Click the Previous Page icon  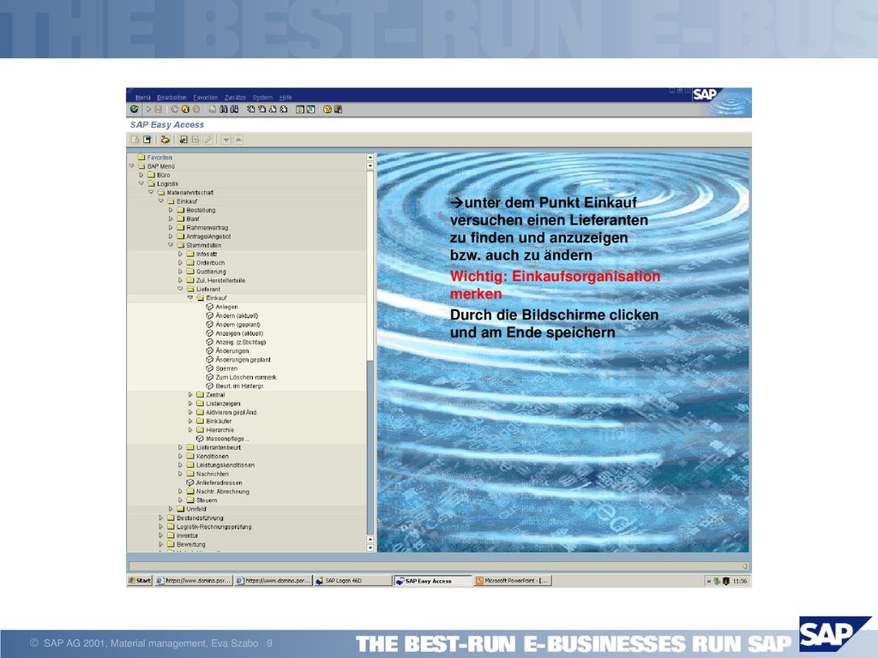pos(262,109)
